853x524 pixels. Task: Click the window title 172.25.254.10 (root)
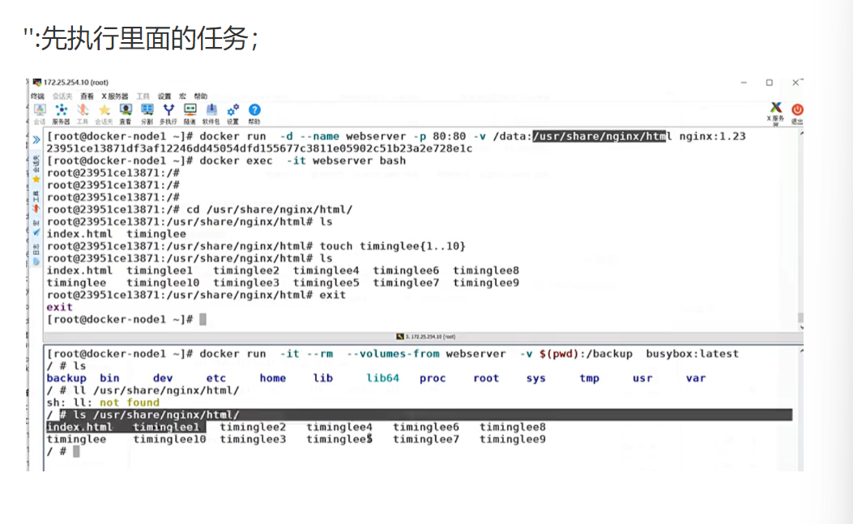pos(75,82)
